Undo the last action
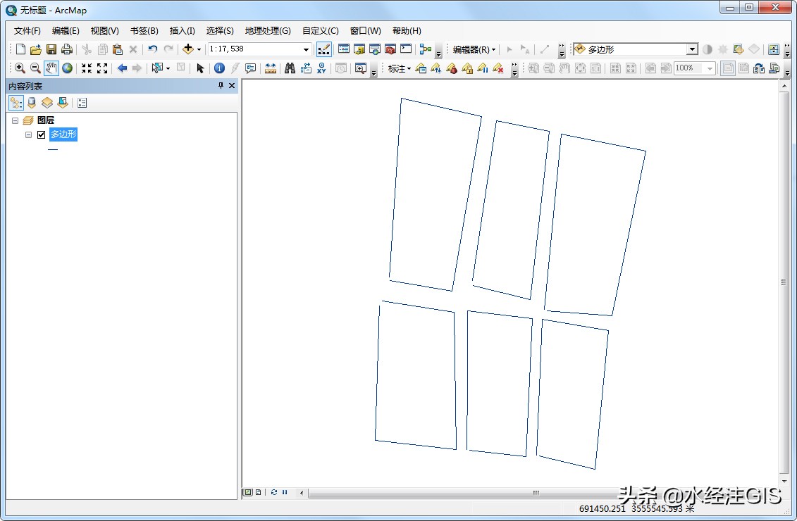 [152, 49]
